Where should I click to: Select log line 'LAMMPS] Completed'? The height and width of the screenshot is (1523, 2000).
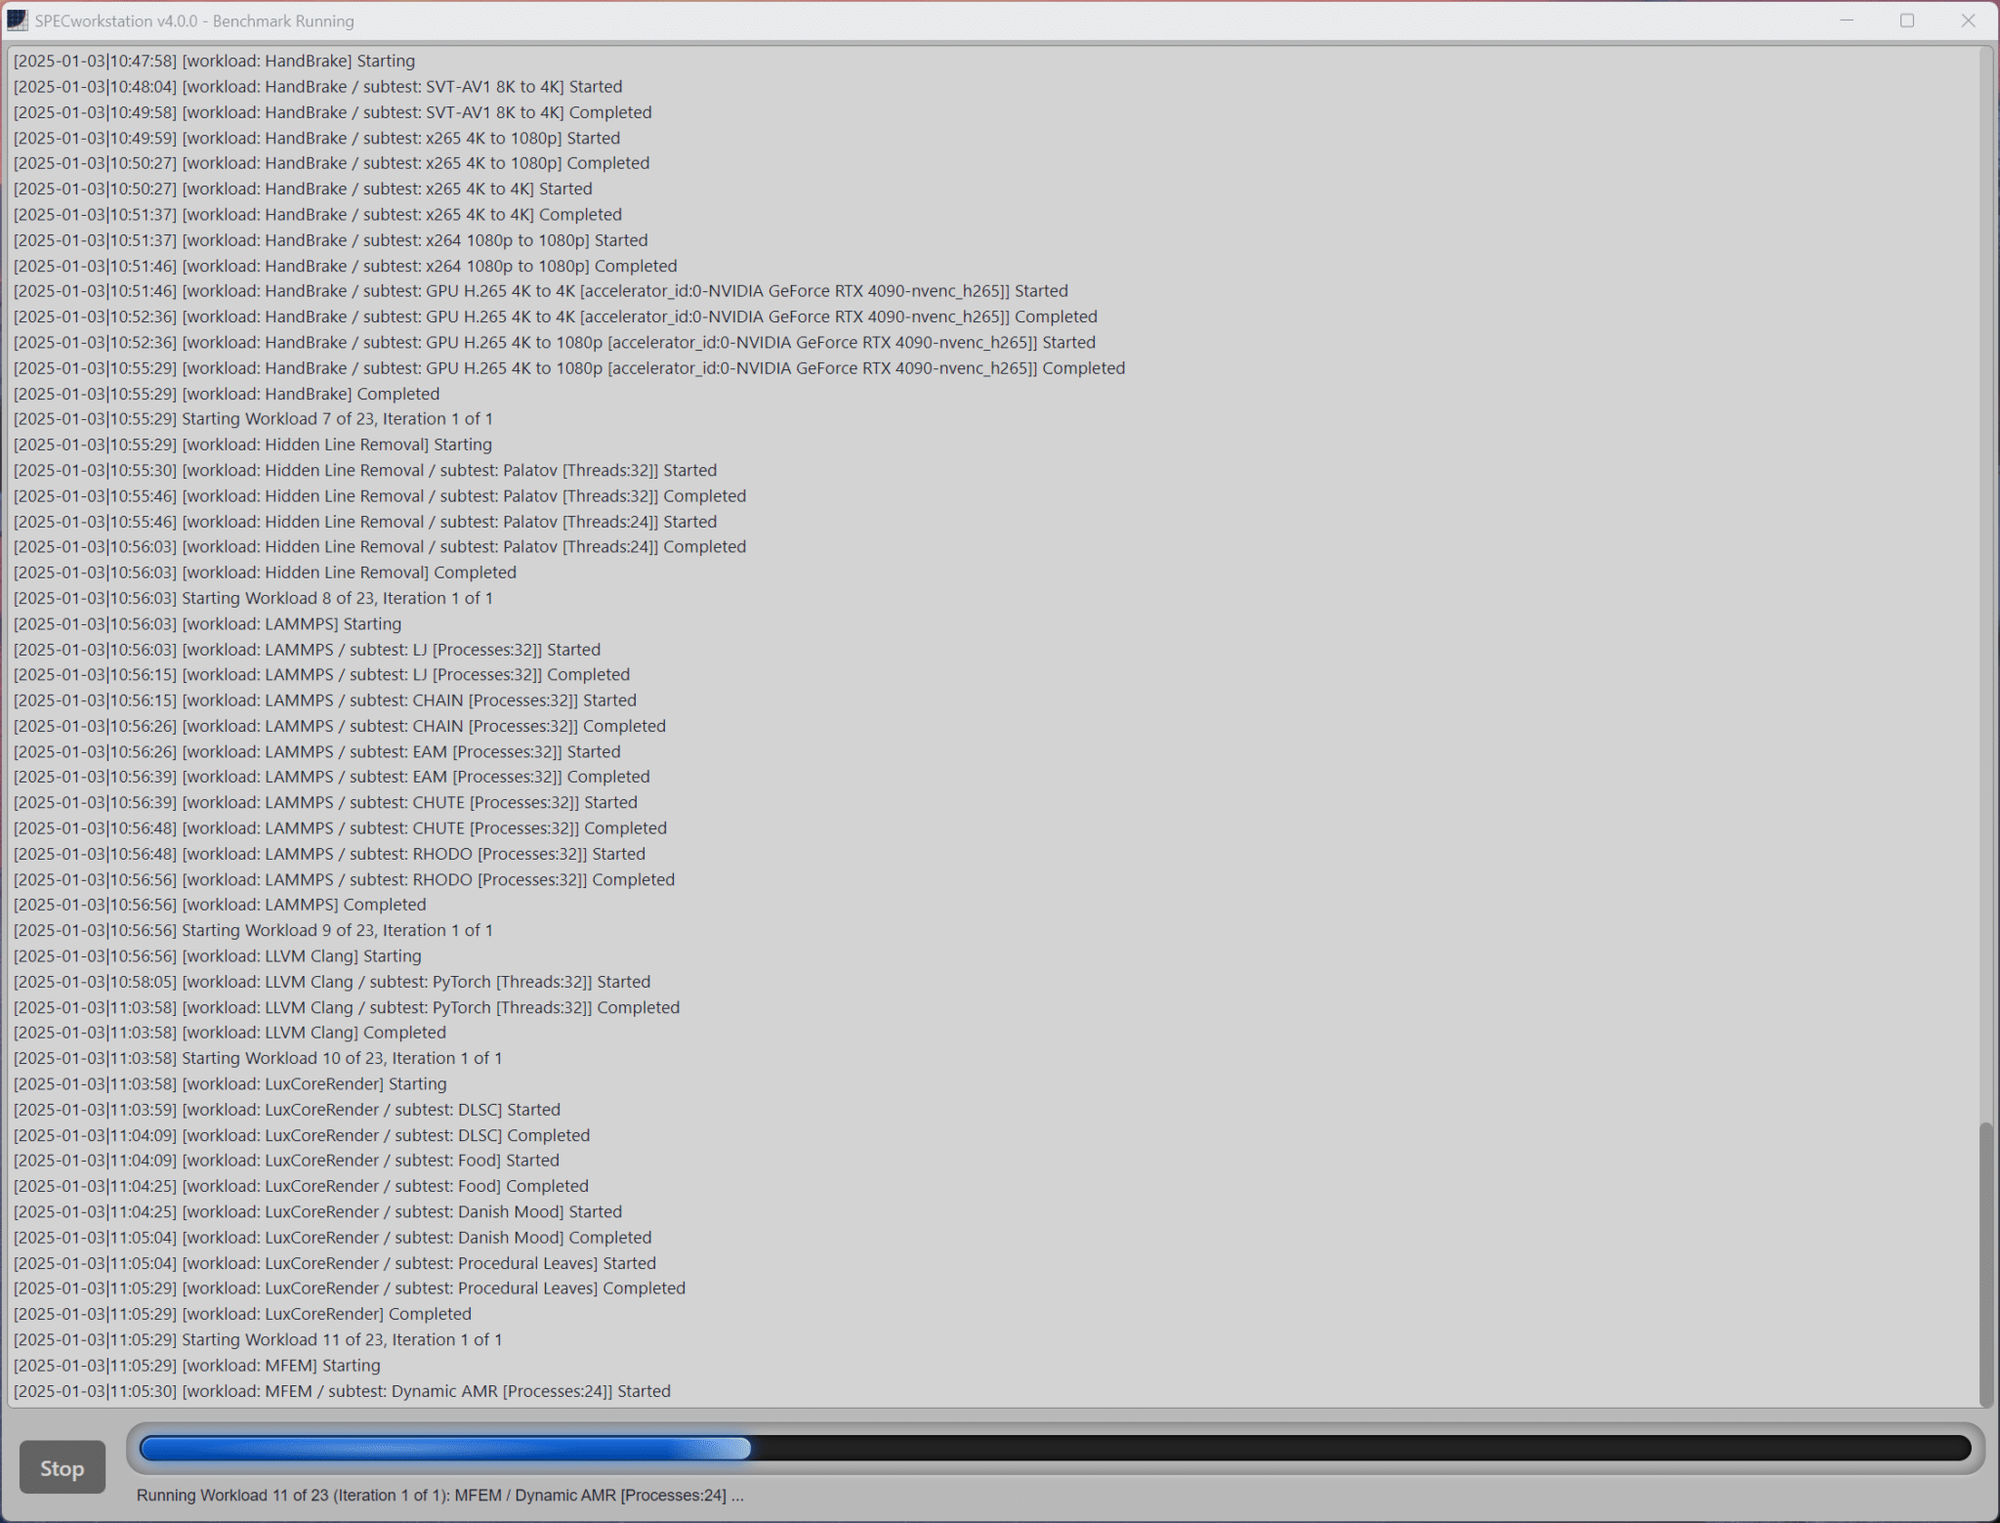220,905
